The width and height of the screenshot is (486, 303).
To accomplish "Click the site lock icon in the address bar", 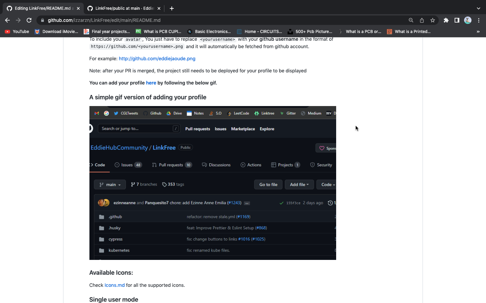I will coord(42,20).
